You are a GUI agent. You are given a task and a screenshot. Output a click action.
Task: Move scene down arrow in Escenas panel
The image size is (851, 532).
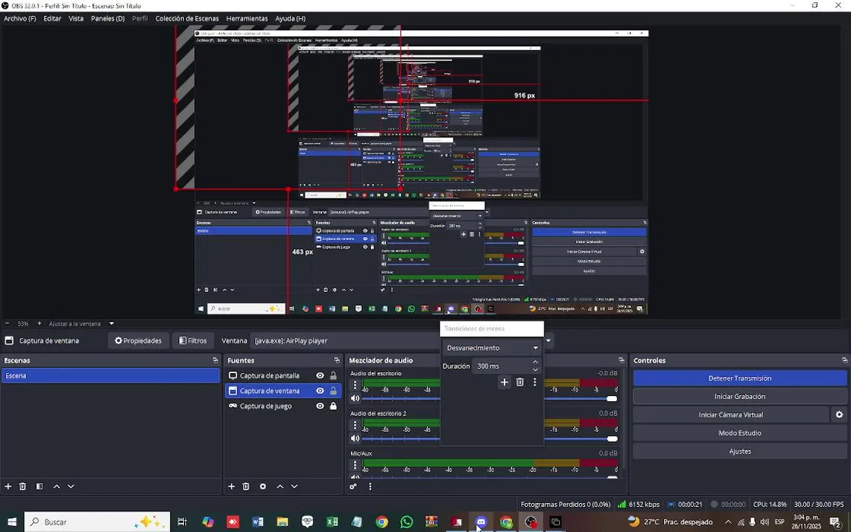pyautogui.click(x=71, y=486)
